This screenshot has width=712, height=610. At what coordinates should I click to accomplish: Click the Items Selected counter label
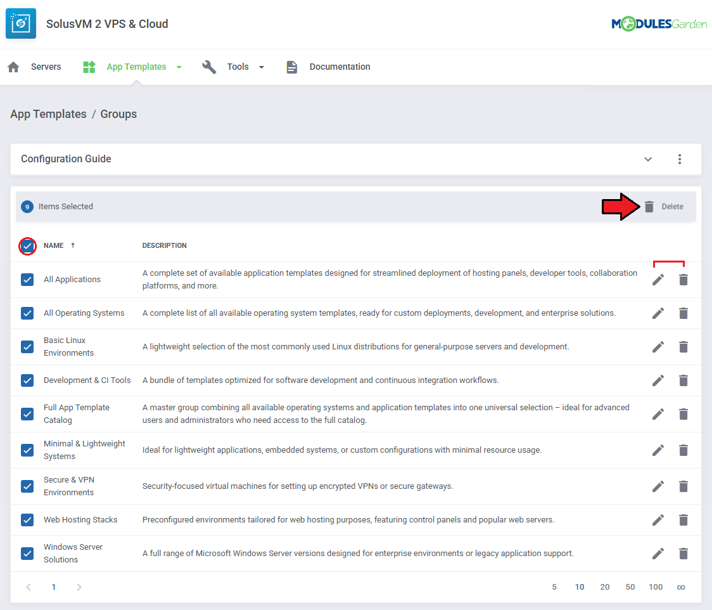tap(65, 206)
